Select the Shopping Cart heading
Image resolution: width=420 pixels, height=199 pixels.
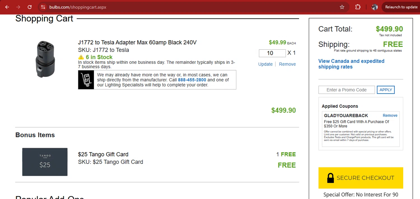[44, 18]
